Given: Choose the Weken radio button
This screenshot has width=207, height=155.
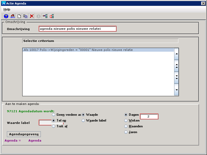Looking at the screenshot, I should click(126, 120).
